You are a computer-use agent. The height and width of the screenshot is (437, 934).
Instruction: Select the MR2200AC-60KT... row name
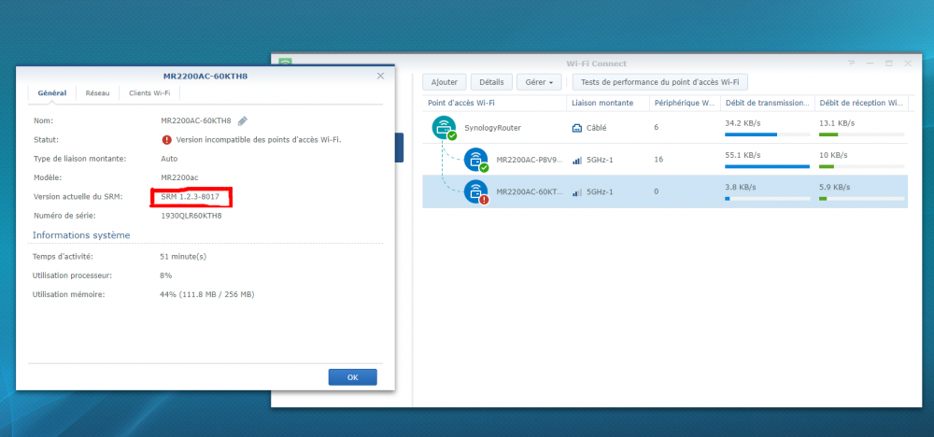click(529, 192)
